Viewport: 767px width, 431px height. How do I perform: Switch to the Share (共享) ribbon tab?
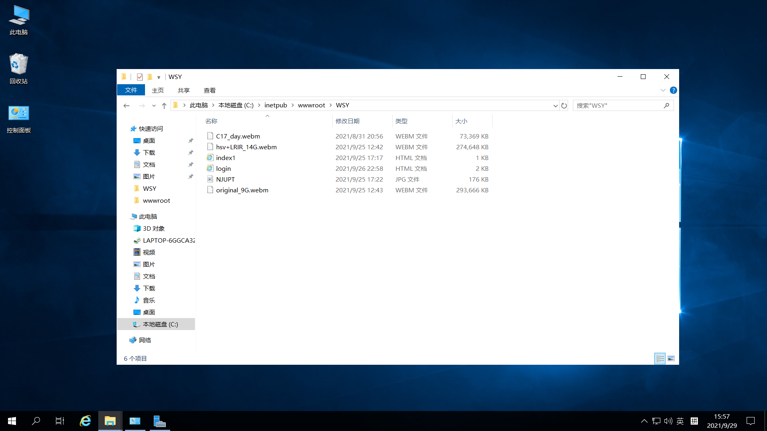[184, 91]
